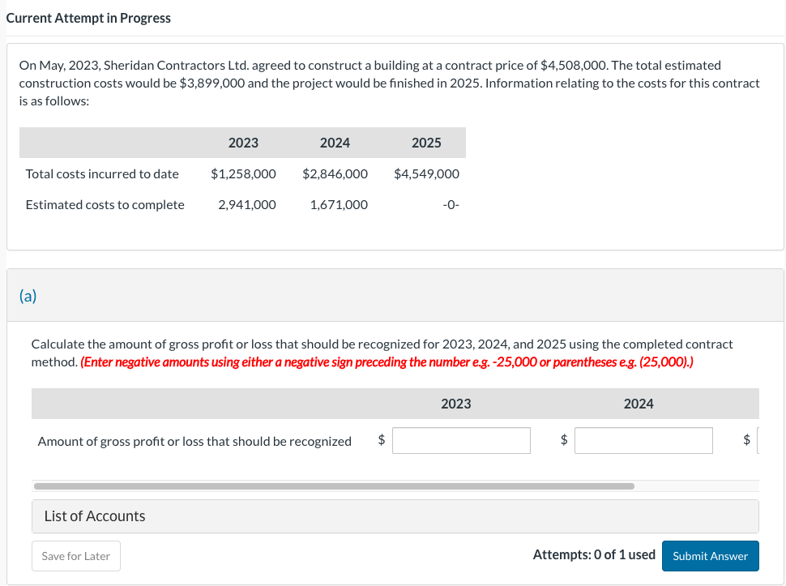The width and height of the screenshot is (786, 586).
Task: Click the Current Attempt in Progress heading
Action: pos(89,18)
